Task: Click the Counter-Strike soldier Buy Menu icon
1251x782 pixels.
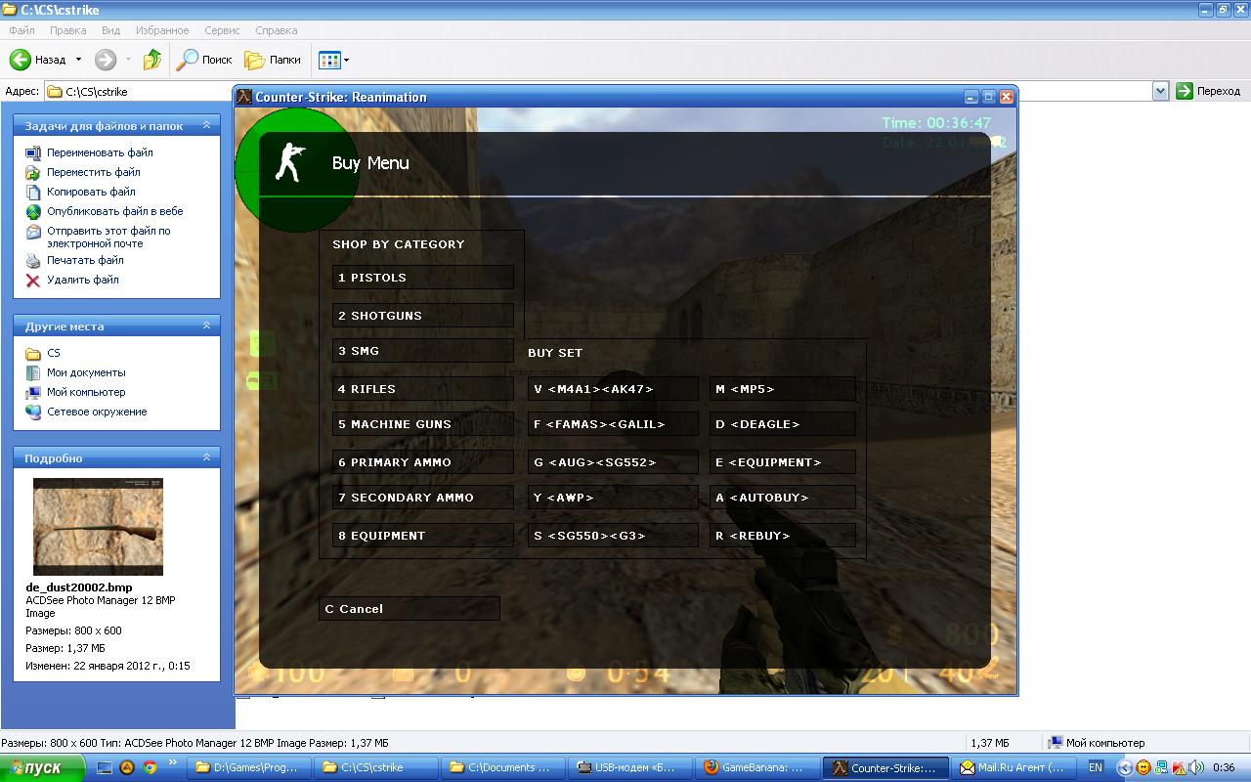Action: [288, 163]
